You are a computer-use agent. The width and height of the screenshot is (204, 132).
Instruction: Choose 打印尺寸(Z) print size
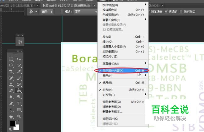(x=123, y=57)
